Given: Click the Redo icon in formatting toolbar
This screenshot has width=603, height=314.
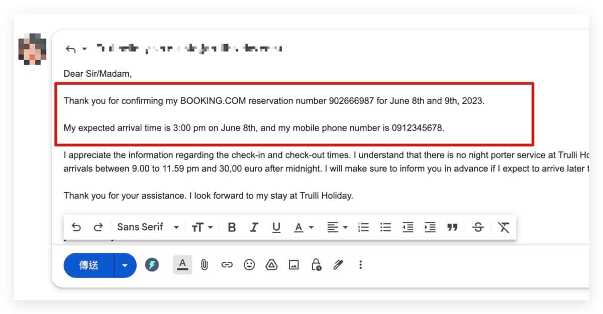Looking at the screenshot, I should [98, 227].
